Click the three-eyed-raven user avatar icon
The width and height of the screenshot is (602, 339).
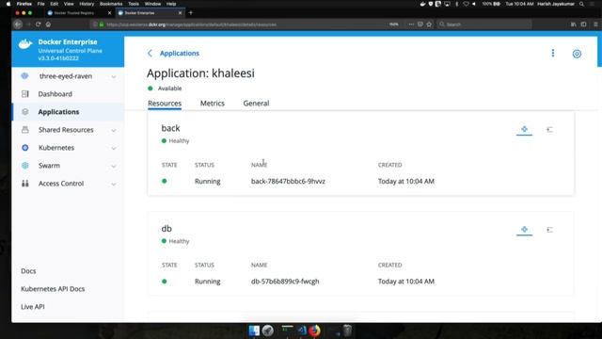[x=25, y=75]
